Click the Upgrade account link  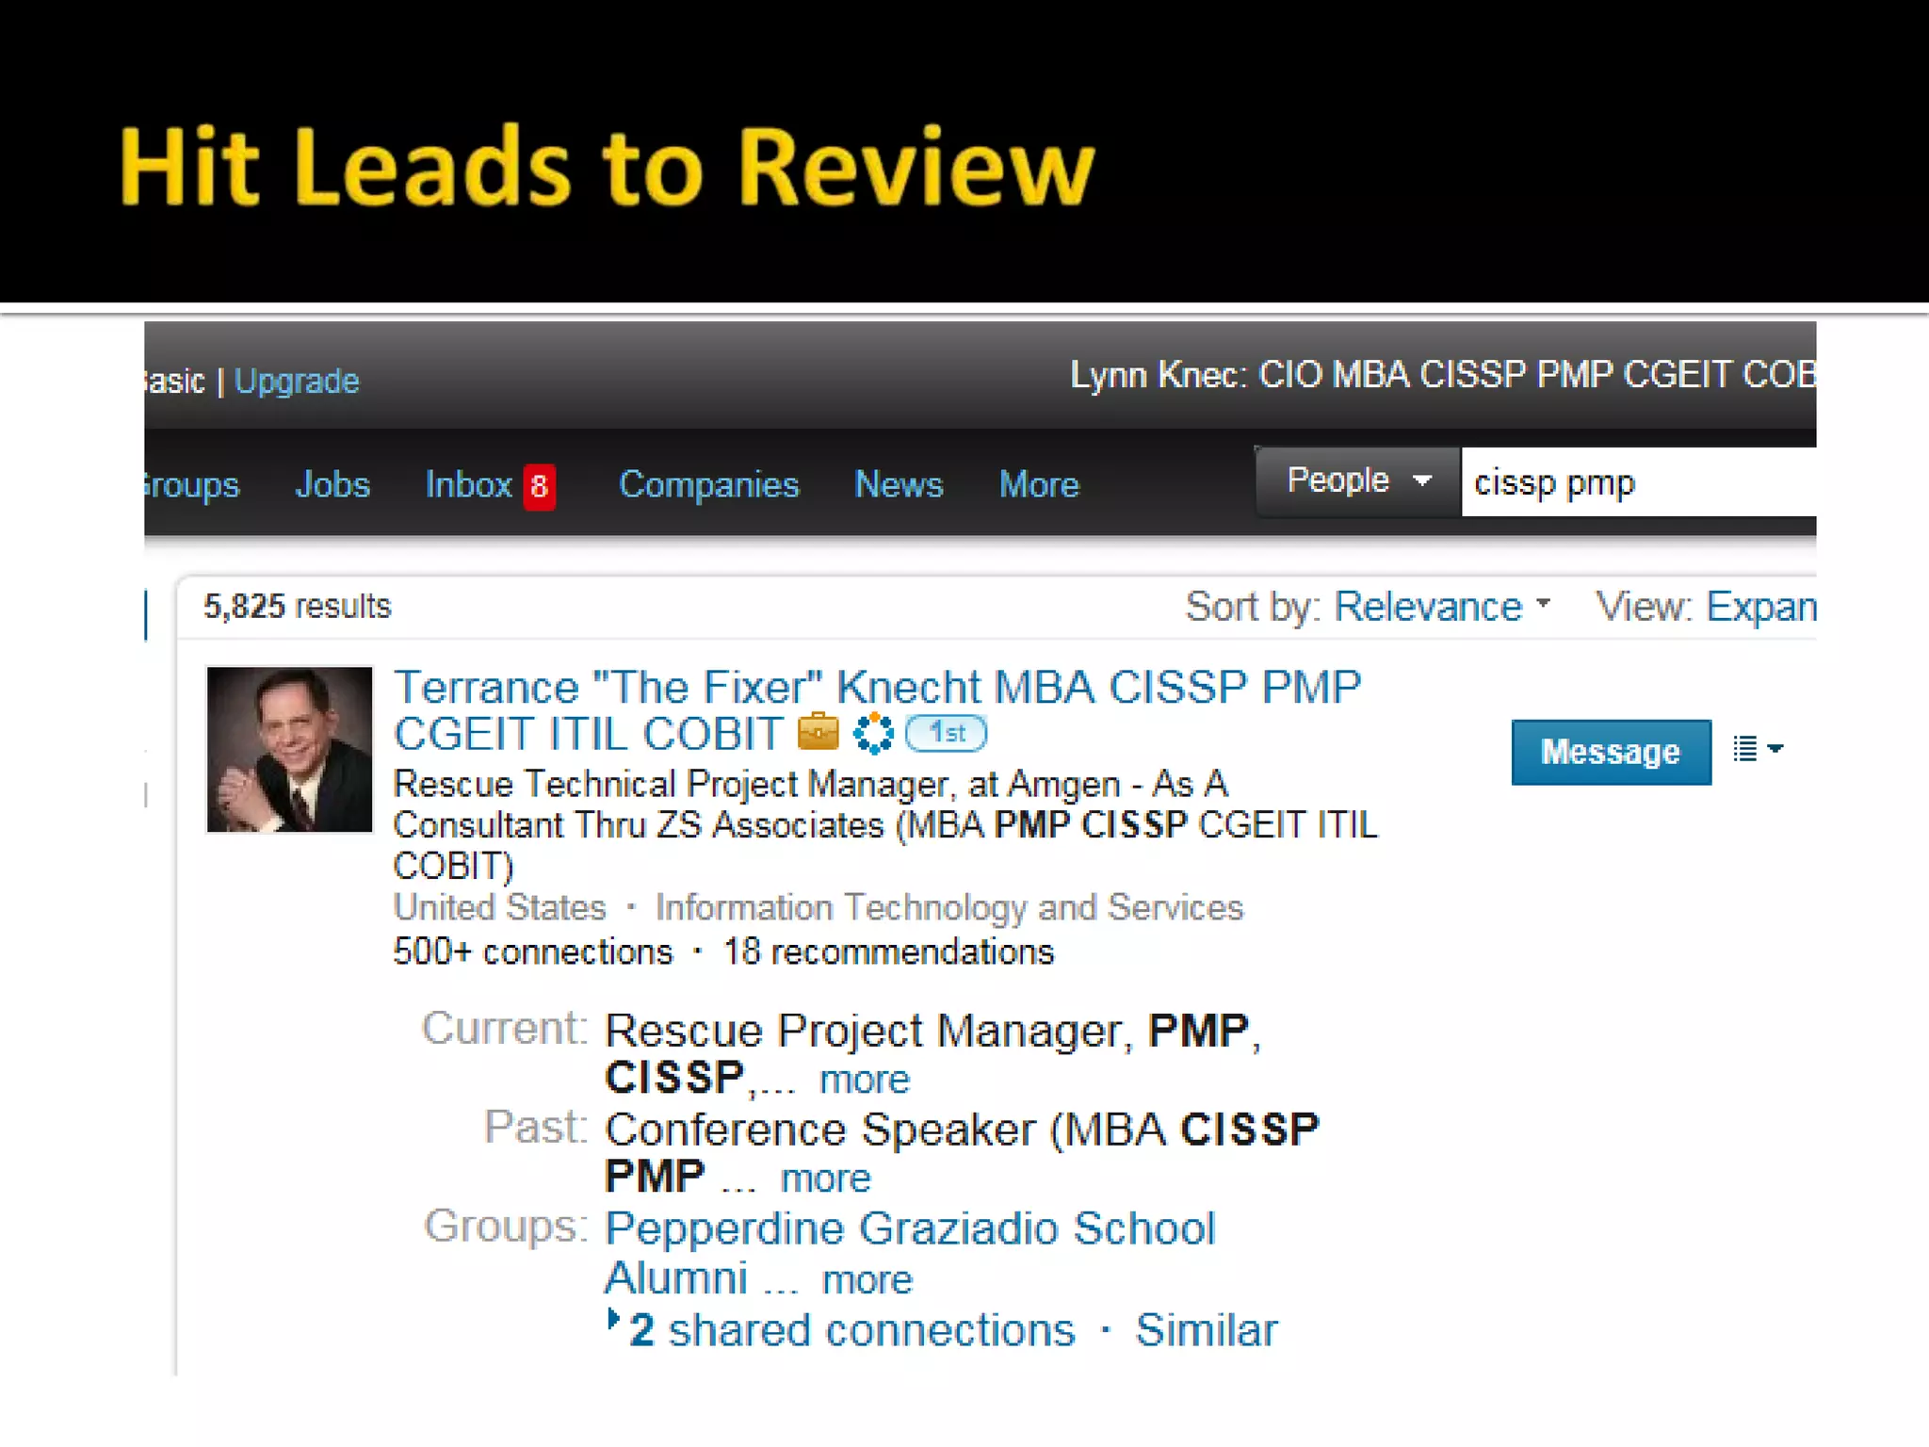(x=296, y=382)
